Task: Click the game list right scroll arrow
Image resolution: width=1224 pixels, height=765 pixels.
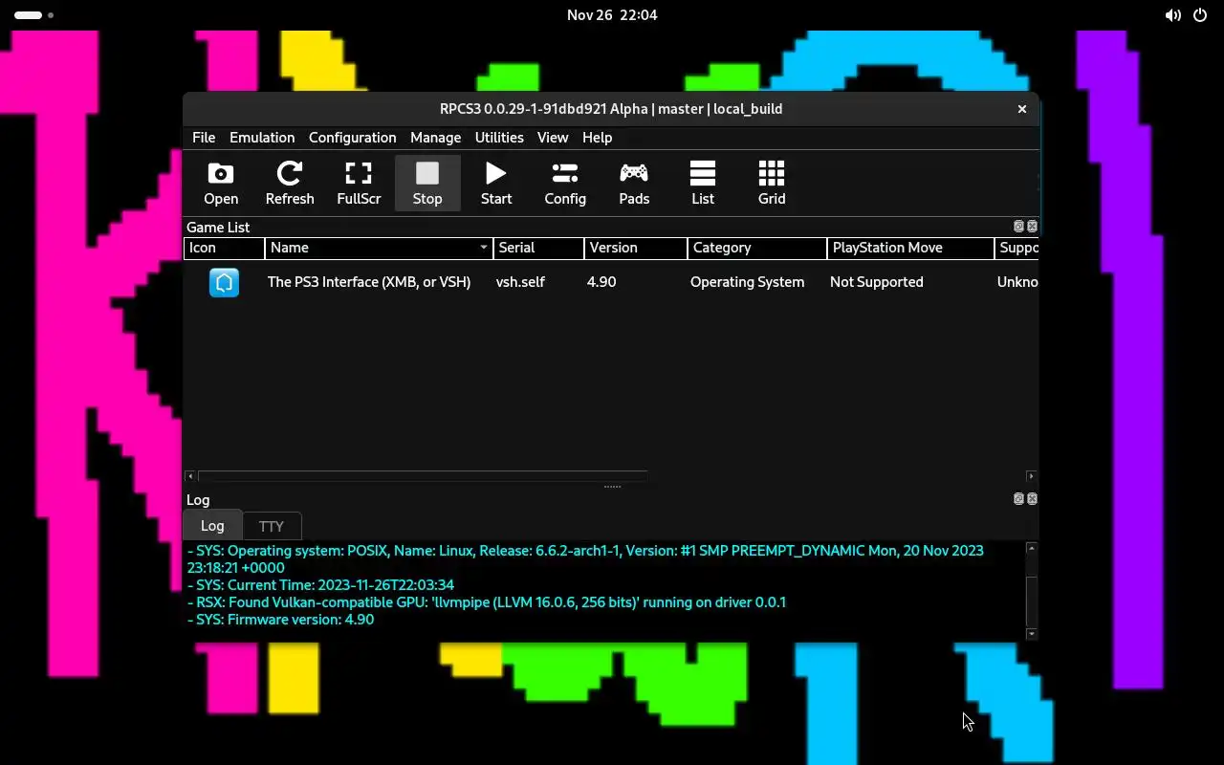Action: tap(1031, 476)
